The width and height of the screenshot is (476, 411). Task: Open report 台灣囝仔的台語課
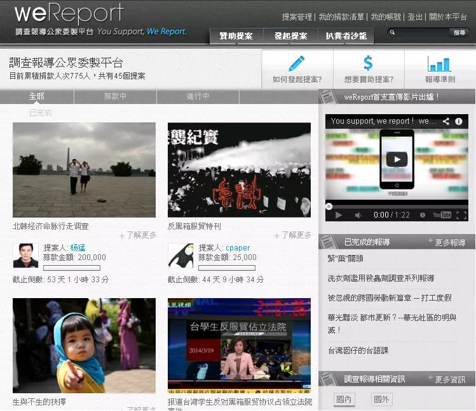[358, 351]
